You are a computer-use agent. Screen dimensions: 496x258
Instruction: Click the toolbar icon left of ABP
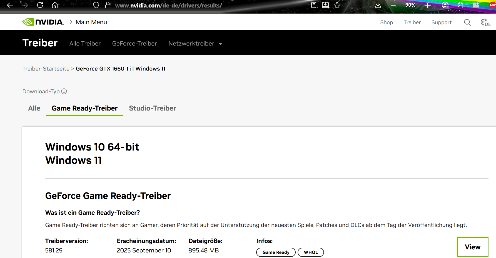click(476, 5)
